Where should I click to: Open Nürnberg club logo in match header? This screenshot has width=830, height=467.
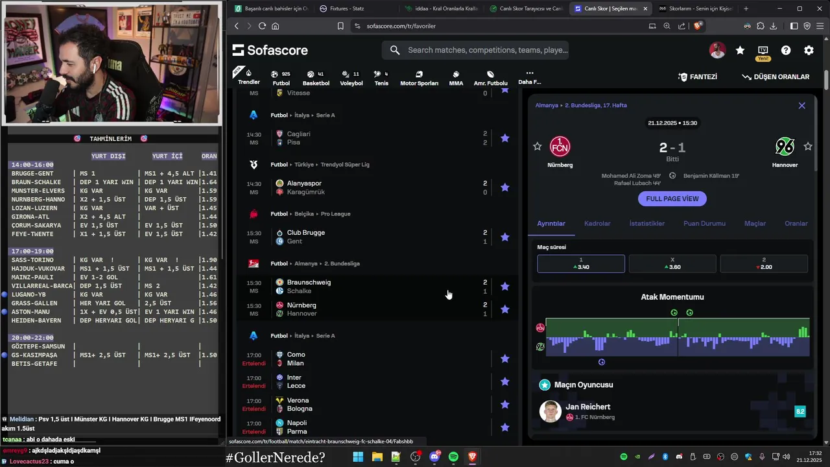tap(560, 147)
